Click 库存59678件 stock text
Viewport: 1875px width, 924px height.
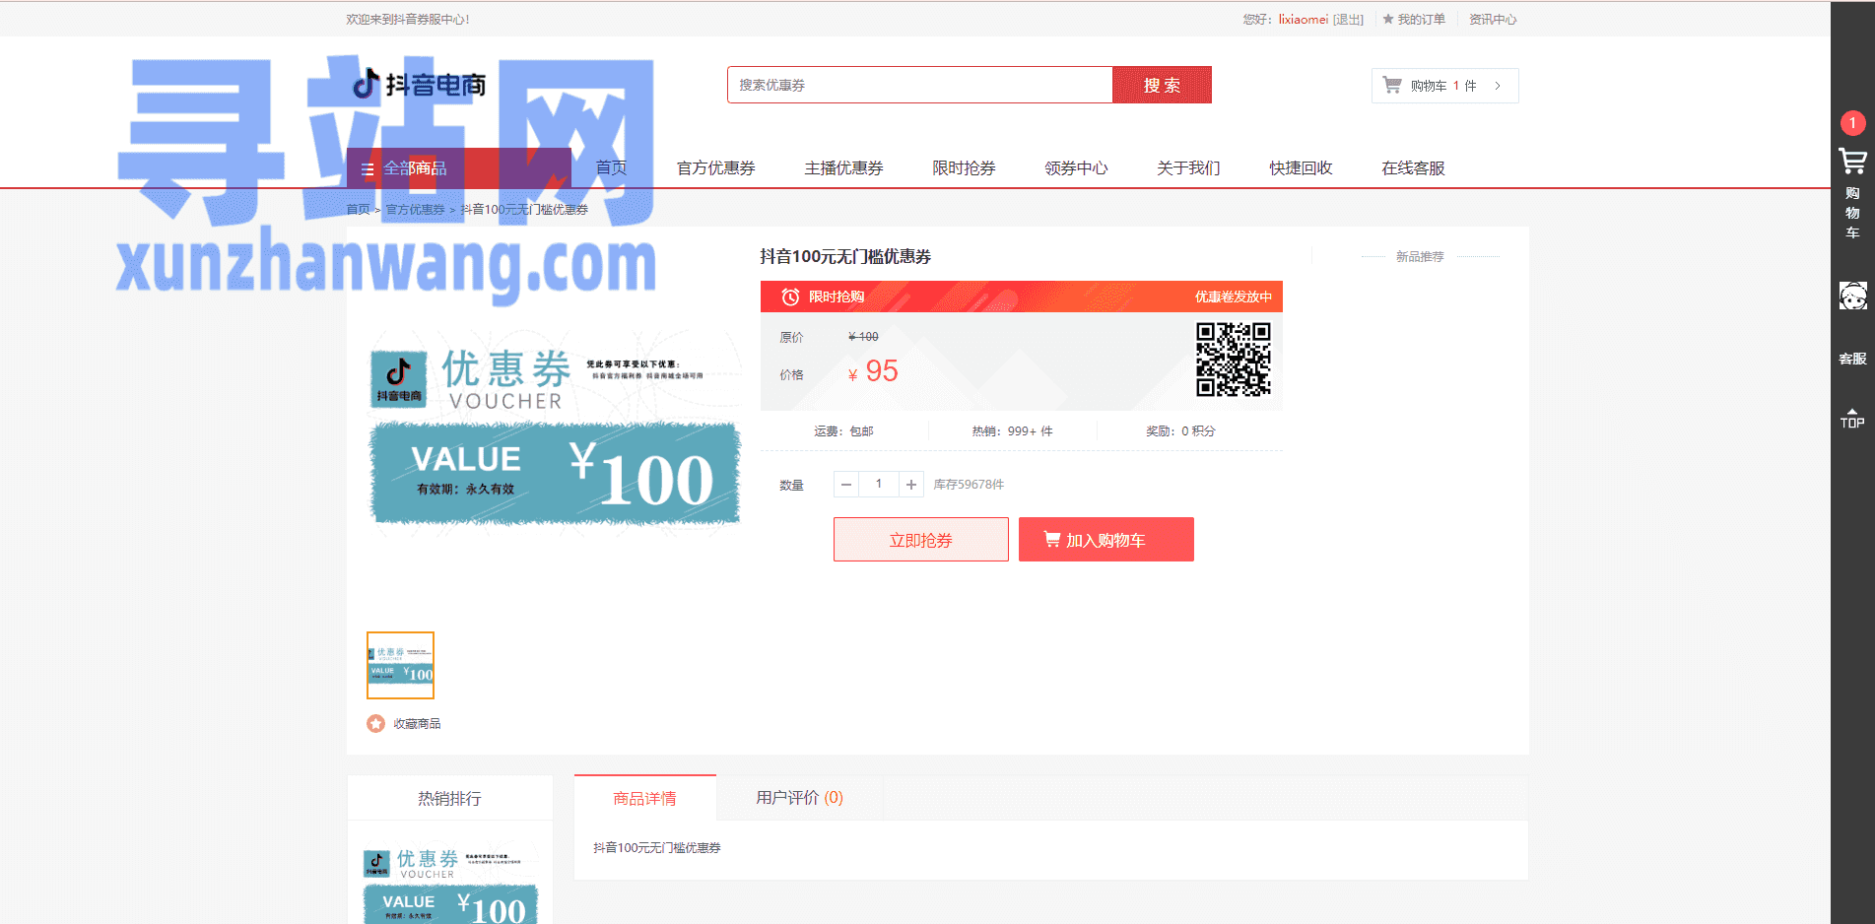click(x=969, y=485)
